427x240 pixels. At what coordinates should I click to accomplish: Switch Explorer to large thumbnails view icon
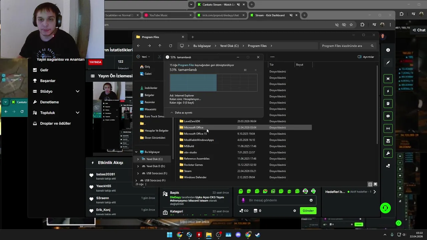tap(375, 184)
